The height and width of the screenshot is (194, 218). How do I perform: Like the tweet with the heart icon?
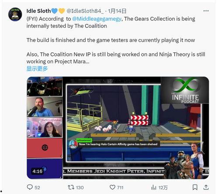point(112,187)
